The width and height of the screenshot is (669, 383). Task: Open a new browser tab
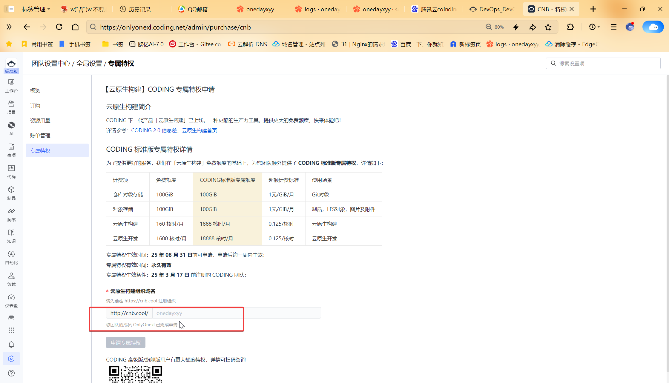pos(593,9)
